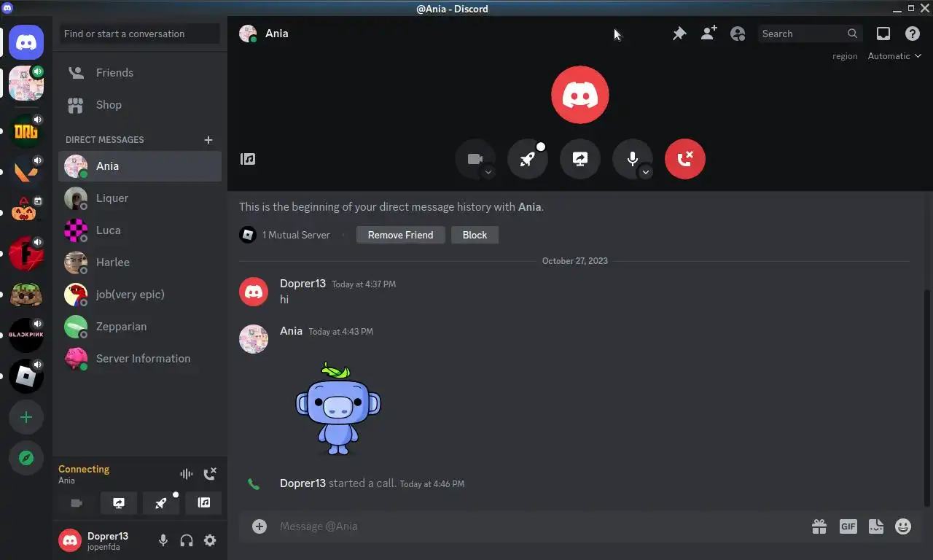Create DM plus icon beside Direct Messages
933x560 pixels.
click(x=208, y=140)
